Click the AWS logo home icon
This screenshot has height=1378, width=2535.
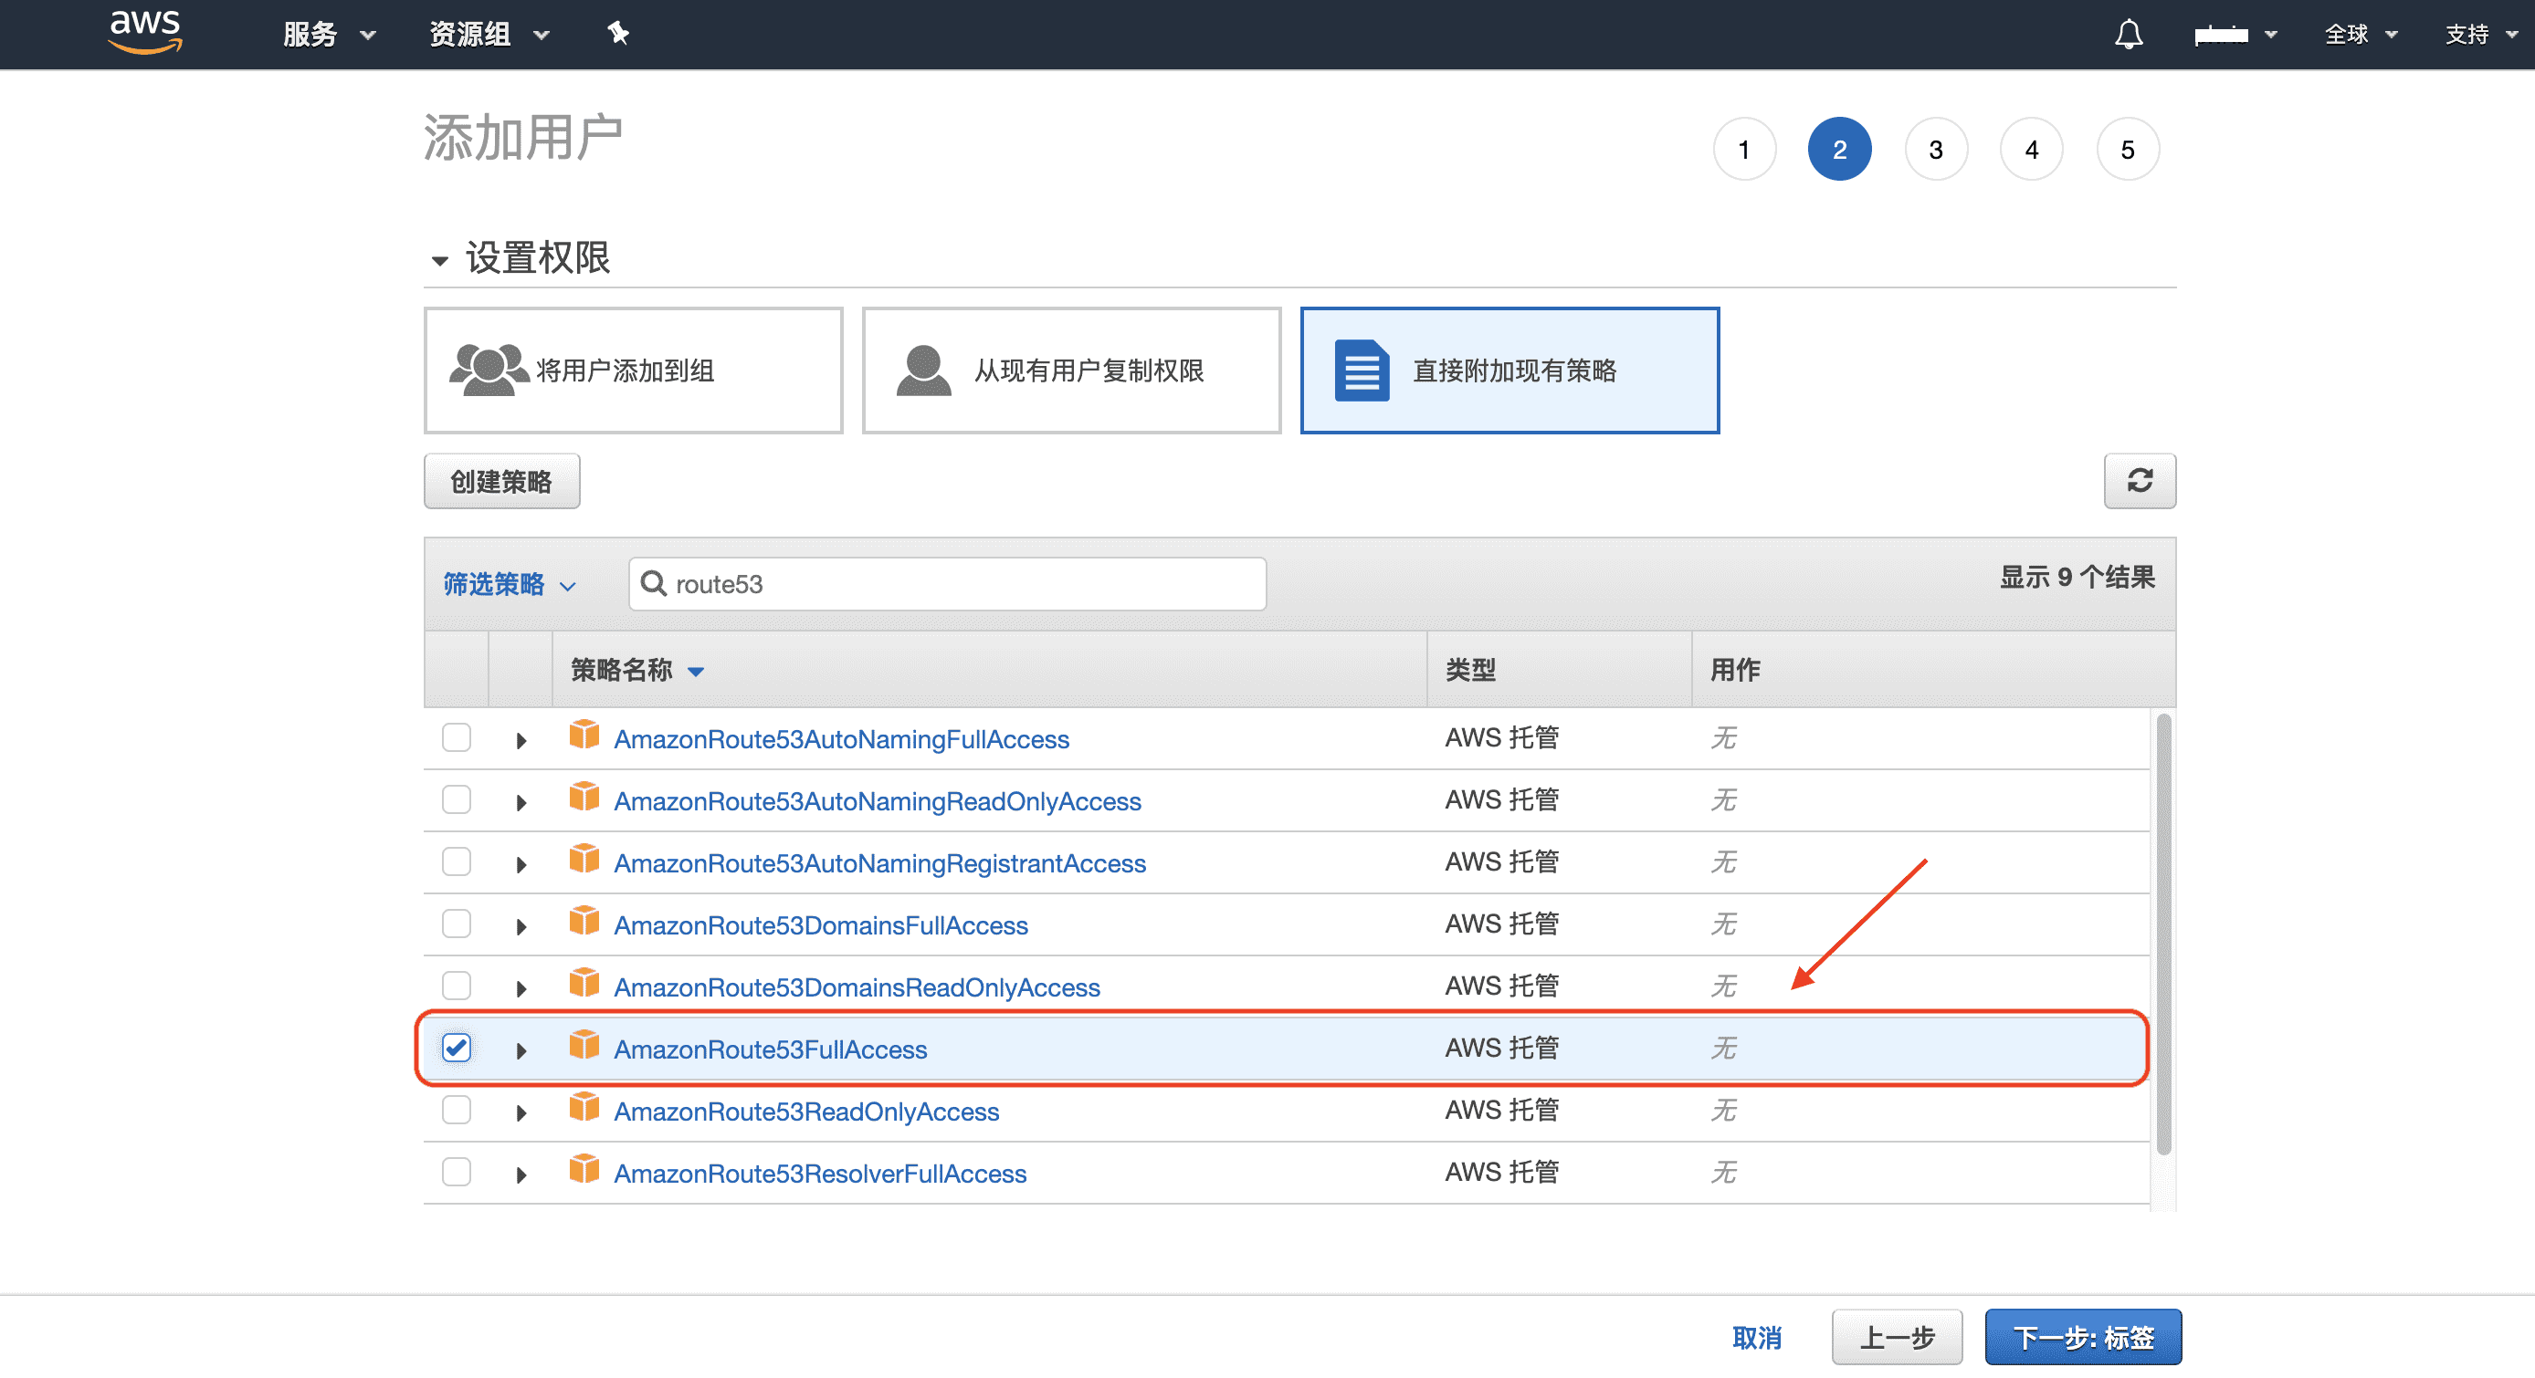coord(144,31)
